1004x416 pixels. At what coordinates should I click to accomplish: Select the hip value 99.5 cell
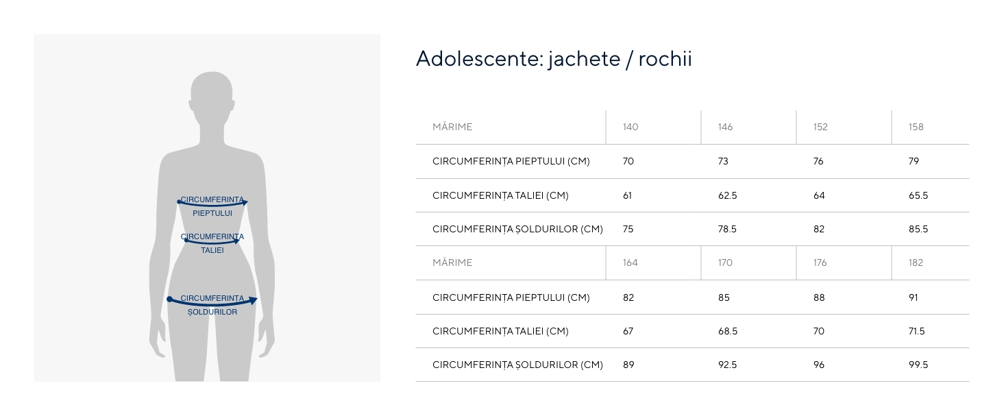918,365
